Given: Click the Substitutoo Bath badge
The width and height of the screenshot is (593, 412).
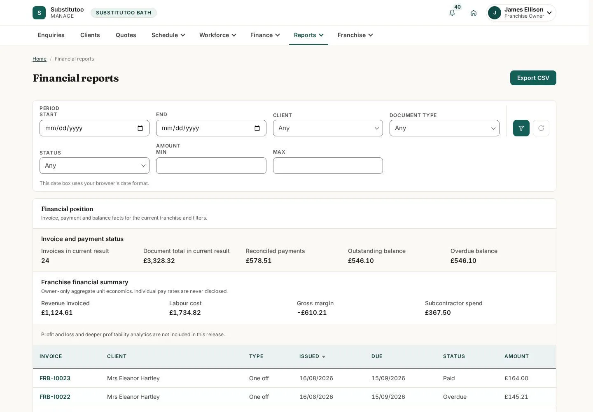Looking at the screenshot, I should point(124,13).
